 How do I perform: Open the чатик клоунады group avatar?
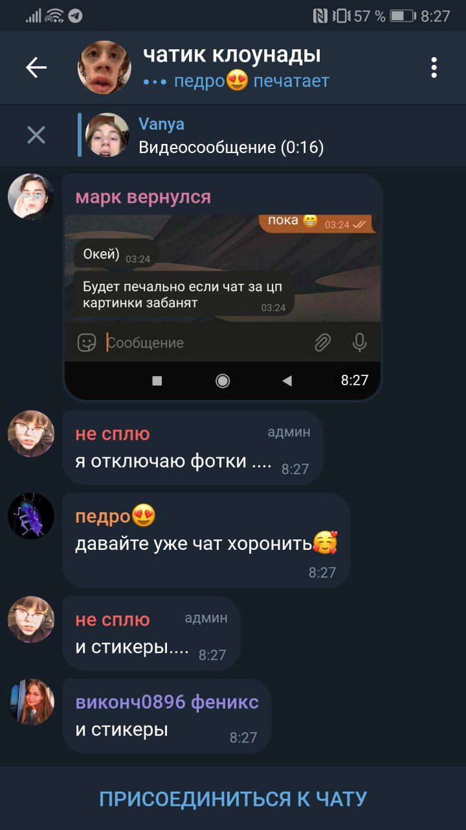coord(104,67)
